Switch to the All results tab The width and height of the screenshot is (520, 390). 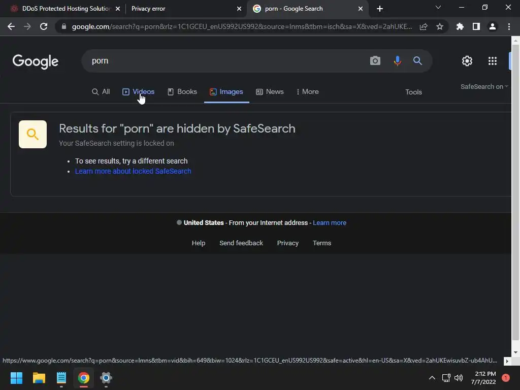tap(101, 92)
